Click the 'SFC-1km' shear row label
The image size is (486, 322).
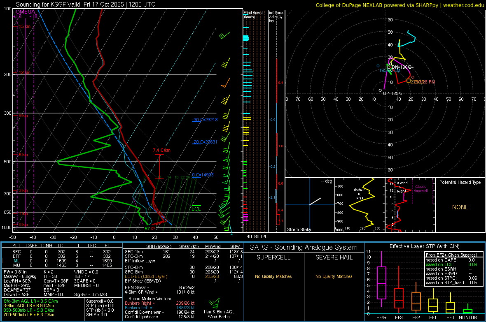pyautogui.click(x=133, y=252)
